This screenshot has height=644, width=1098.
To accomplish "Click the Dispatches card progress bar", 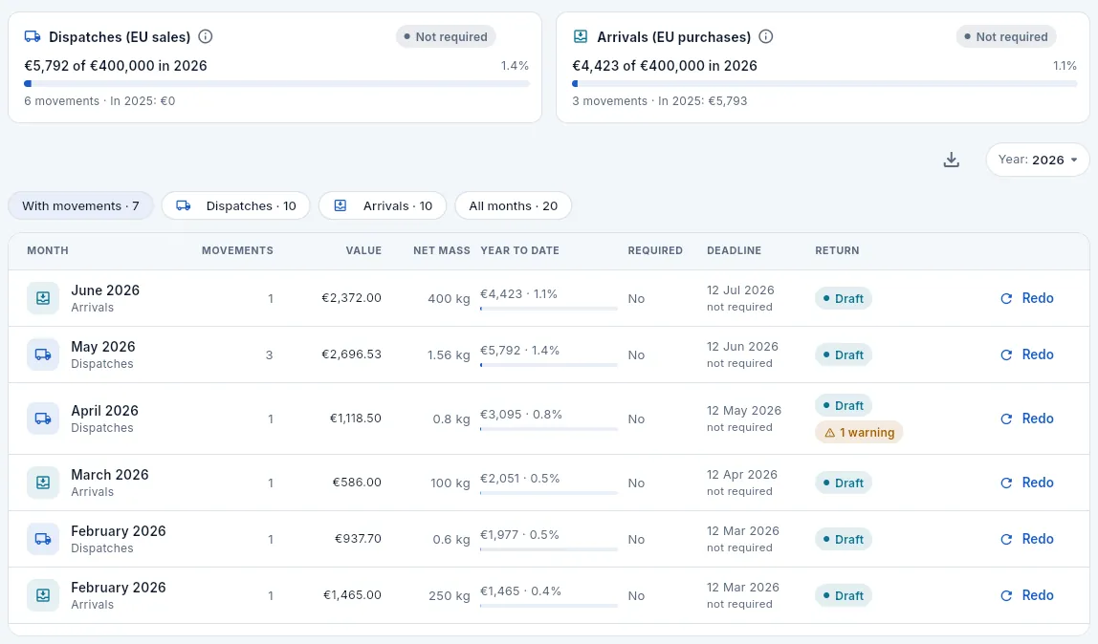I will point(276,84).
